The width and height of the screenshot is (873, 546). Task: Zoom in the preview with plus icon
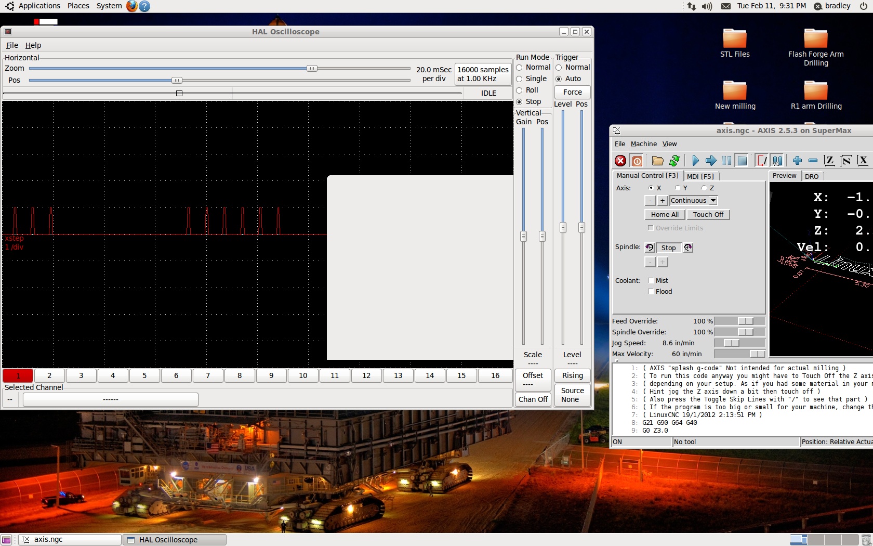point(797,161)
